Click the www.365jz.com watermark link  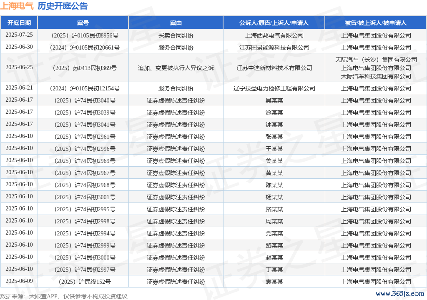[x=399, y=294]
